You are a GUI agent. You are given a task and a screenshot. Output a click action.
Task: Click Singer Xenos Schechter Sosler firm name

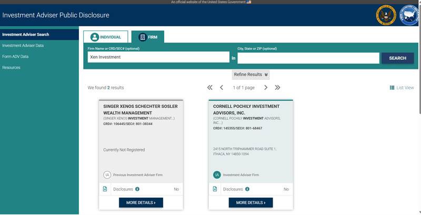coord(141,110)
